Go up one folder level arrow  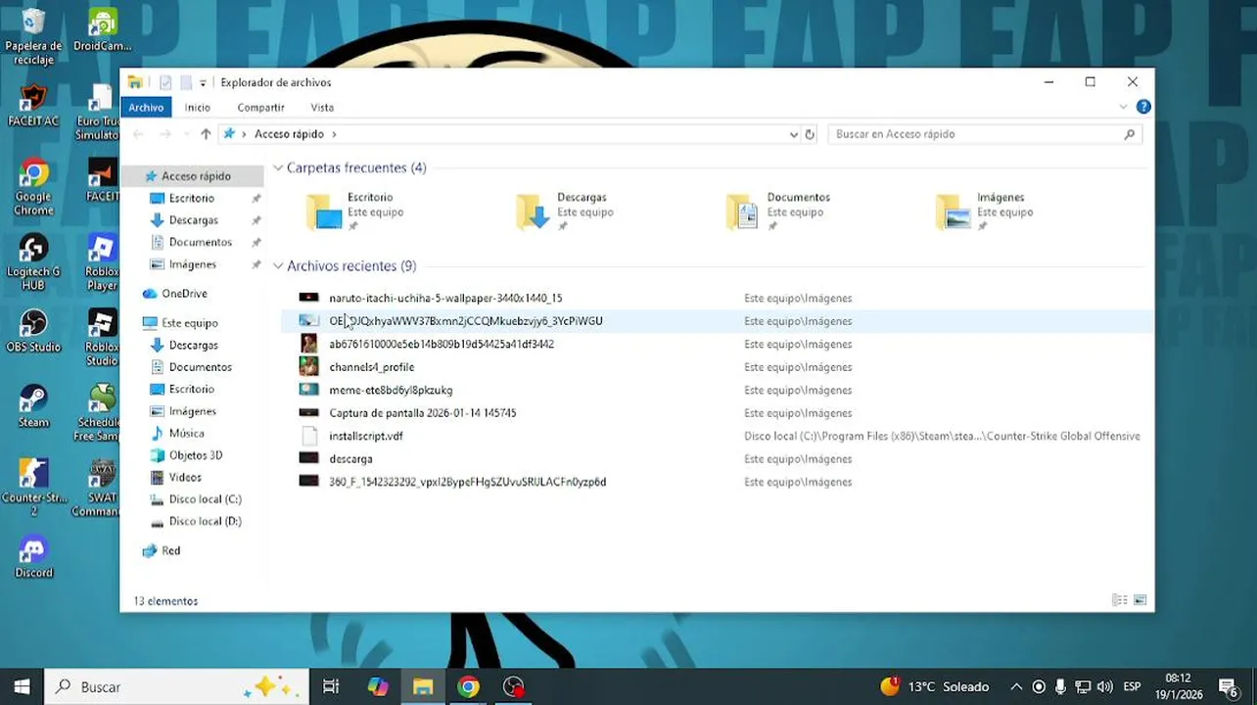206,134
